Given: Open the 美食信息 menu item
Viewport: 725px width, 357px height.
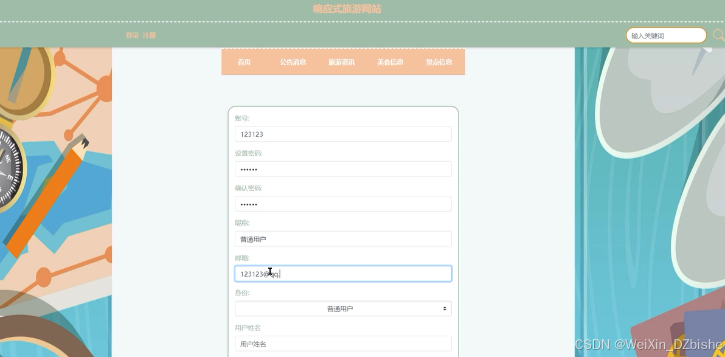Looking at the screenshot, I should pos(390,62).
